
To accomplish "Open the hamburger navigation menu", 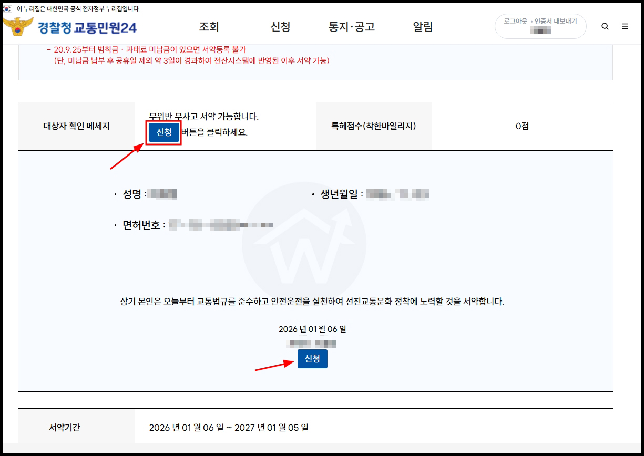I will (625, 26).
